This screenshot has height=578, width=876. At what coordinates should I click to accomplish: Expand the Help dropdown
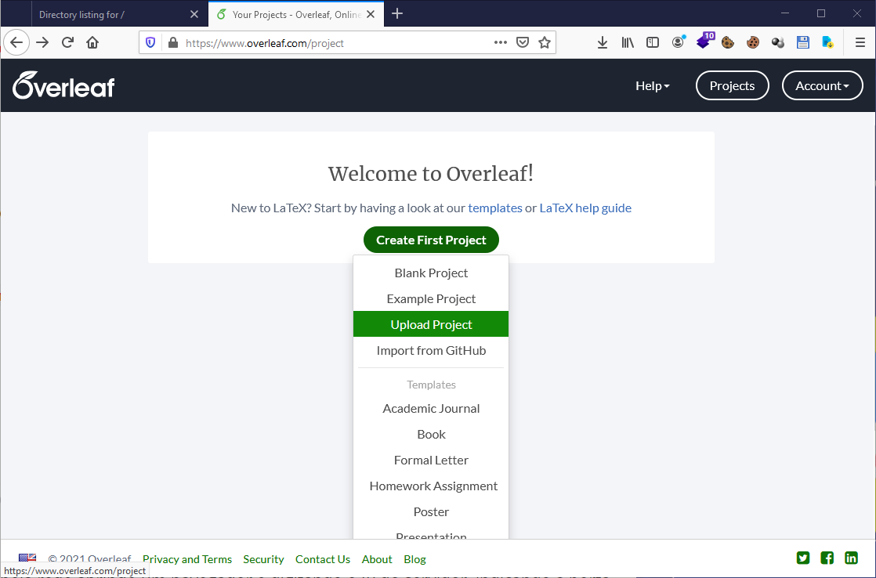tap(652, 86)
